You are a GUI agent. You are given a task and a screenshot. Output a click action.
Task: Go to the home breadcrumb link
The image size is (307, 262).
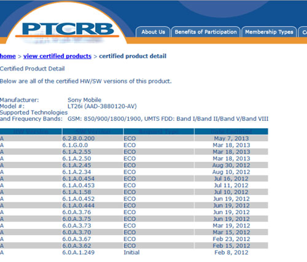tap(7, 56)
